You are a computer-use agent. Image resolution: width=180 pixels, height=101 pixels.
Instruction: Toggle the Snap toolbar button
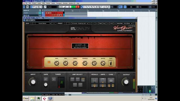[125, 7]
